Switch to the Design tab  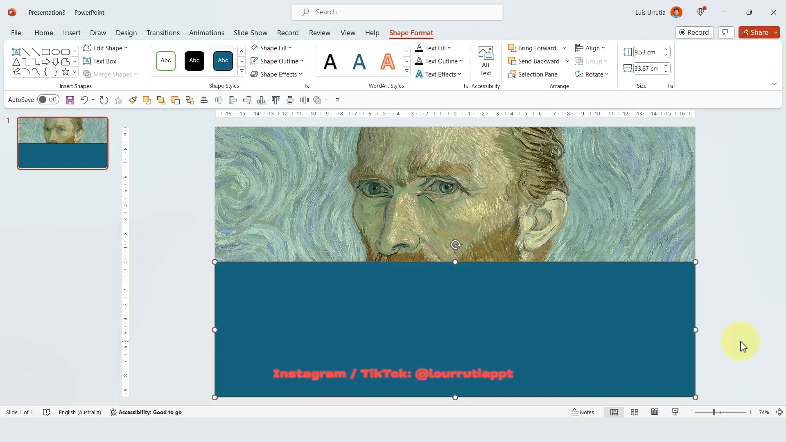[126, 33]
